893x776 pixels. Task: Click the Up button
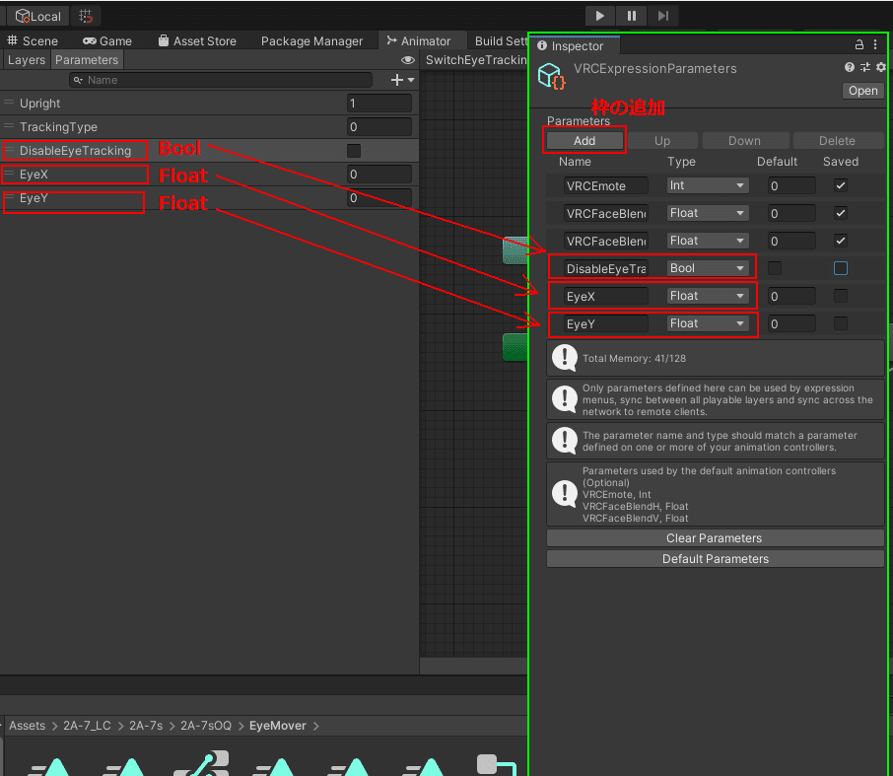662,141
